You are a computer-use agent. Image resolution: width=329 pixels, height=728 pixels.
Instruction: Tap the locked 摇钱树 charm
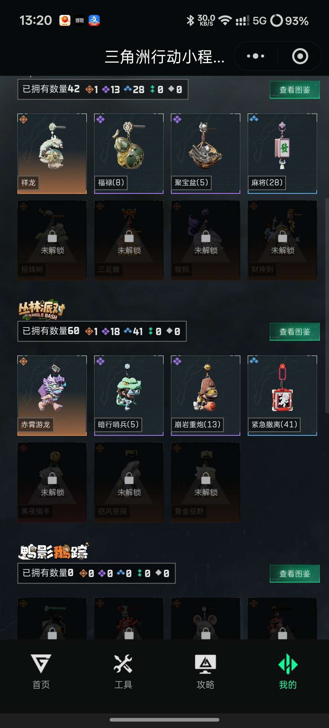pos(52,240)
